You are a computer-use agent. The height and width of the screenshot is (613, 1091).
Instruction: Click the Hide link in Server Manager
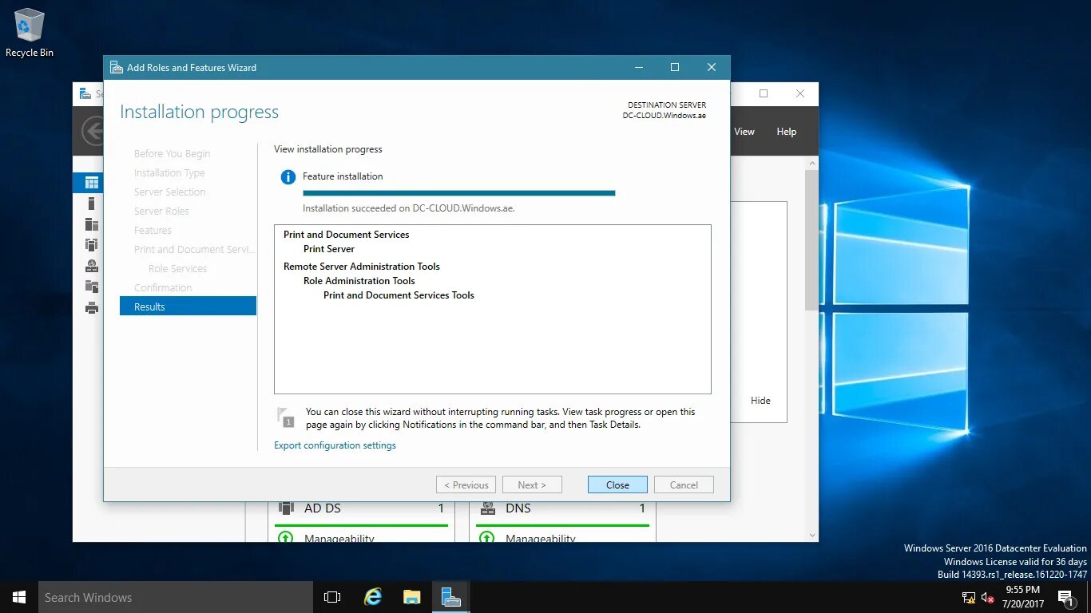tap(760, 401)
